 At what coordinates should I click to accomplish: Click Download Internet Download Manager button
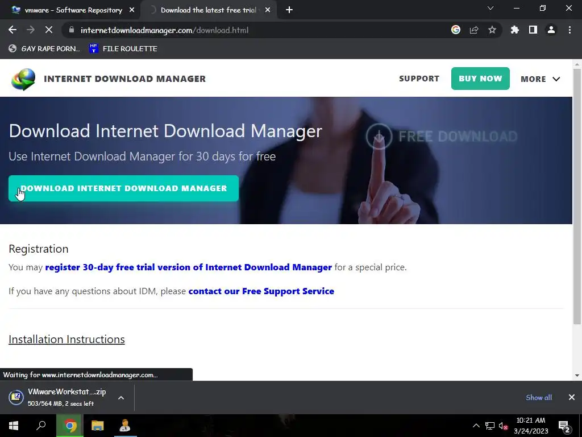click(123, 188)
